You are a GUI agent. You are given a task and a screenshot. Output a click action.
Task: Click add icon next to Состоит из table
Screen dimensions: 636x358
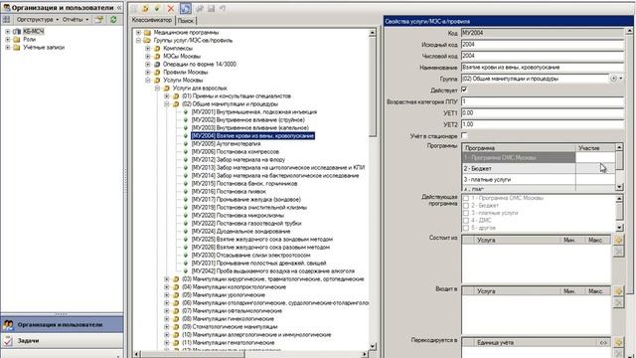coord(618,240)
